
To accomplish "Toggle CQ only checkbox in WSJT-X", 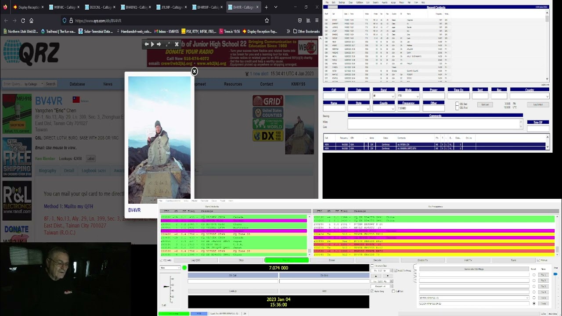I will coord(161,260).
